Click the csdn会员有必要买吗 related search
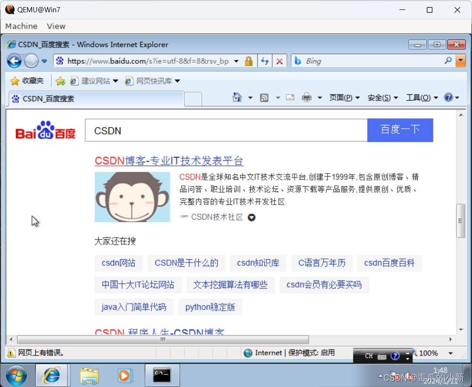The height and width of the screenshot is (387, 472). coord(324,285)
